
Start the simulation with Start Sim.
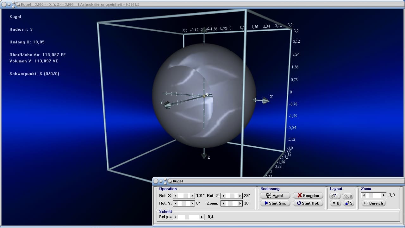pyautogui.click(x=275, y=203)
